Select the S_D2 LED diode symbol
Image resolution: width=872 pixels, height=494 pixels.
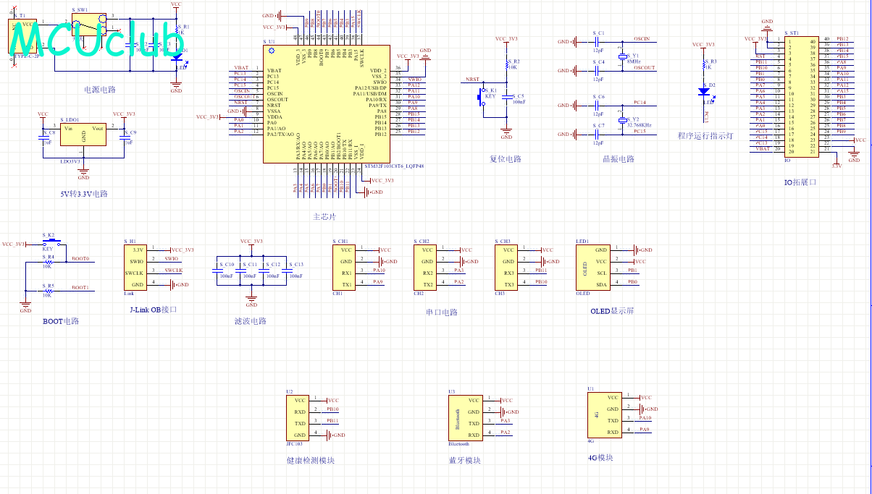click(703, 91)
